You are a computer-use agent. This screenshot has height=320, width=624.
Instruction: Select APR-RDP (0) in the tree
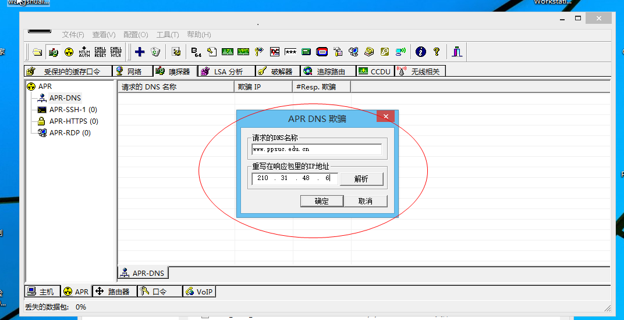[70, 133]
